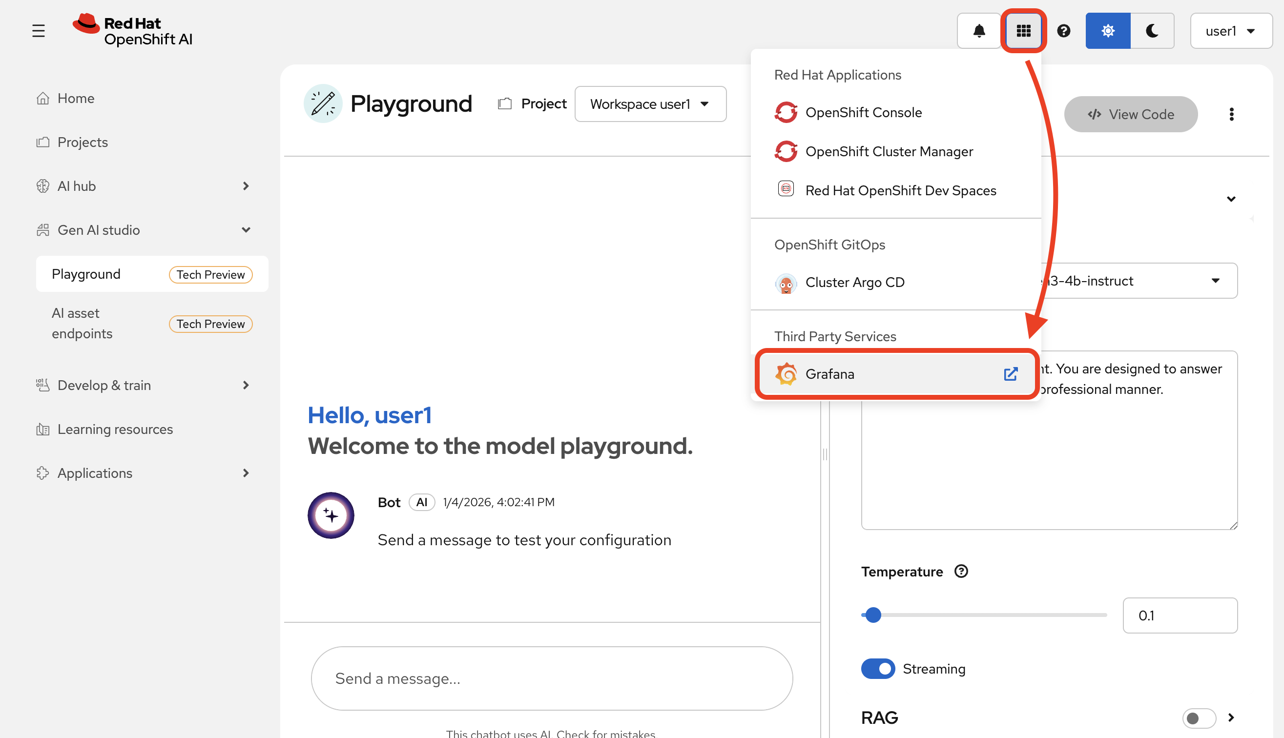This screenshot has height=738, width=1284.
Task: Click the Playground pencil icon
Action: [323, 103]
